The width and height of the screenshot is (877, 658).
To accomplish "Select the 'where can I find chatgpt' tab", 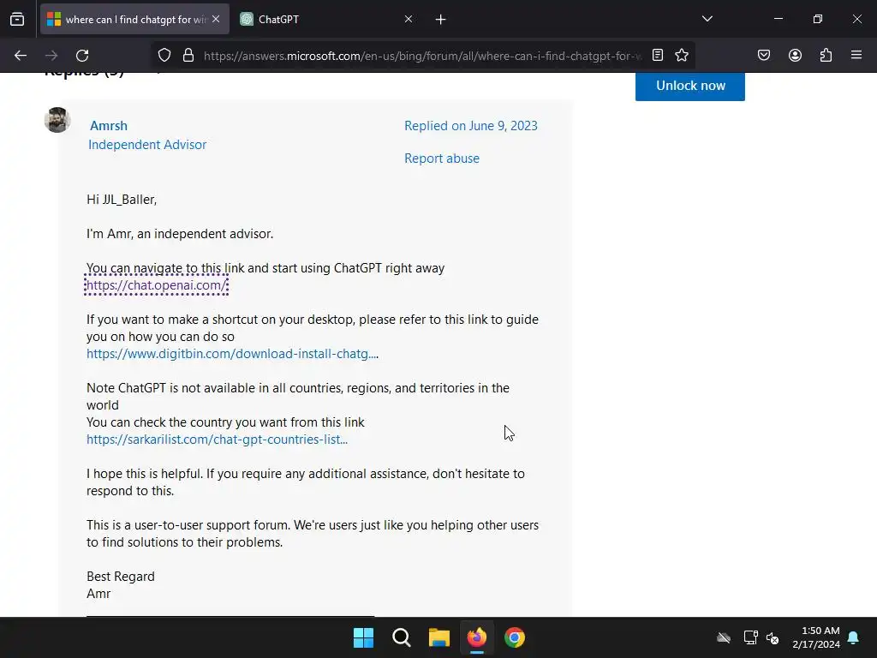I will (134, 19).
